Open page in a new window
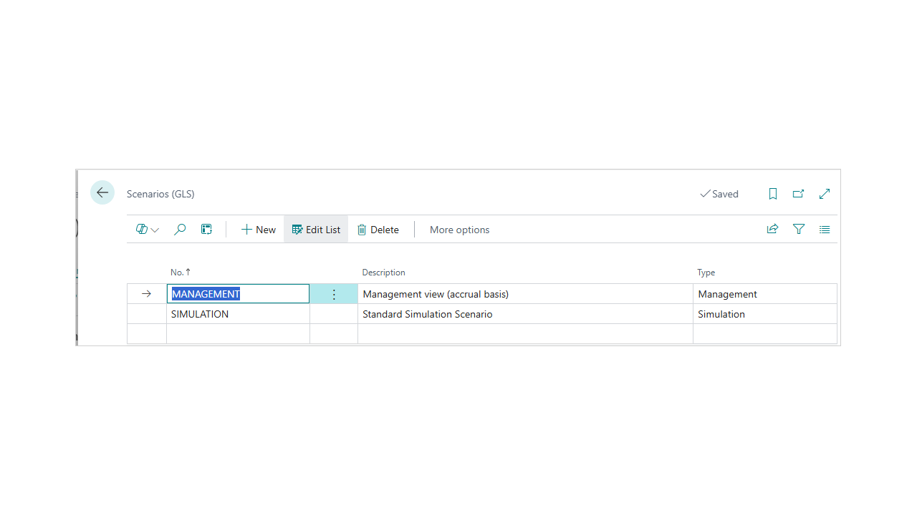The height and width of the screenshot is (515, 917). 798,194
